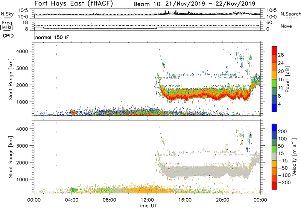The height and width of the screenshot is (208, 301).
Task: Click the −15 label on Velocity colorbar
Action: pos(283,161)
